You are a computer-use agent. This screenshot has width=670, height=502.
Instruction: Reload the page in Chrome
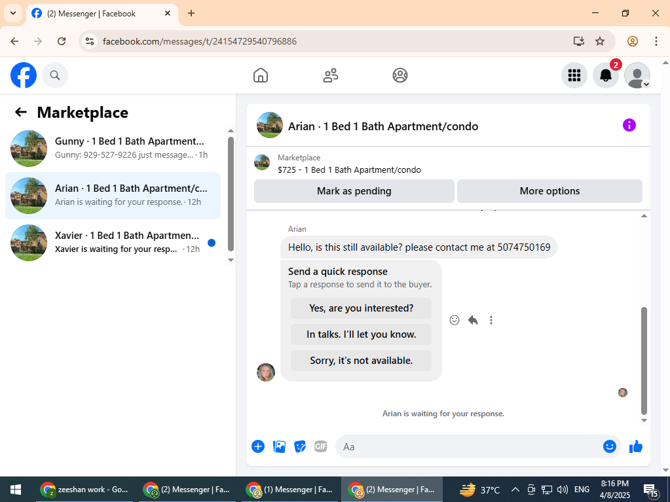[x=62, y=41]
